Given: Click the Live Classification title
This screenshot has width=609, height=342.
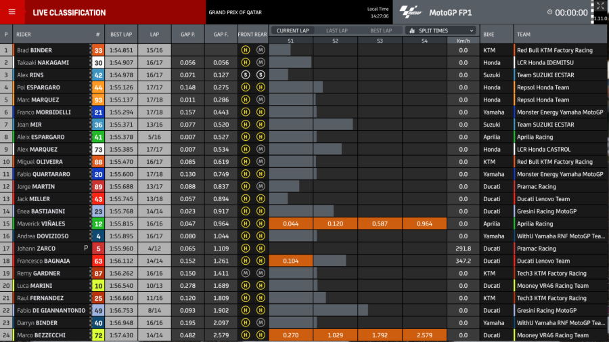Looking at the screenshot, I should pos(69,12).
